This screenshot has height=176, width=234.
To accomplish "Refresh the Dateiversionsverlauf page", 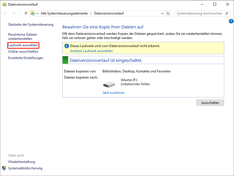I will 168,13.
